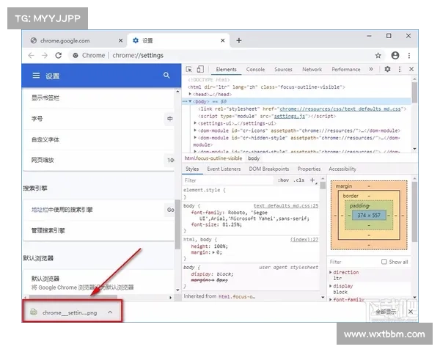Toggle the device toolbar icon

click(200, 69)
